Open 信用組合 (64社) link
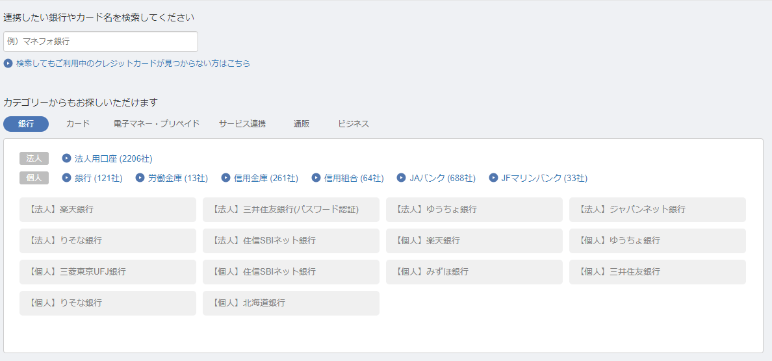The height and width of the screenshot is (361, 772). pyautogui.click(x=354, y=178)
